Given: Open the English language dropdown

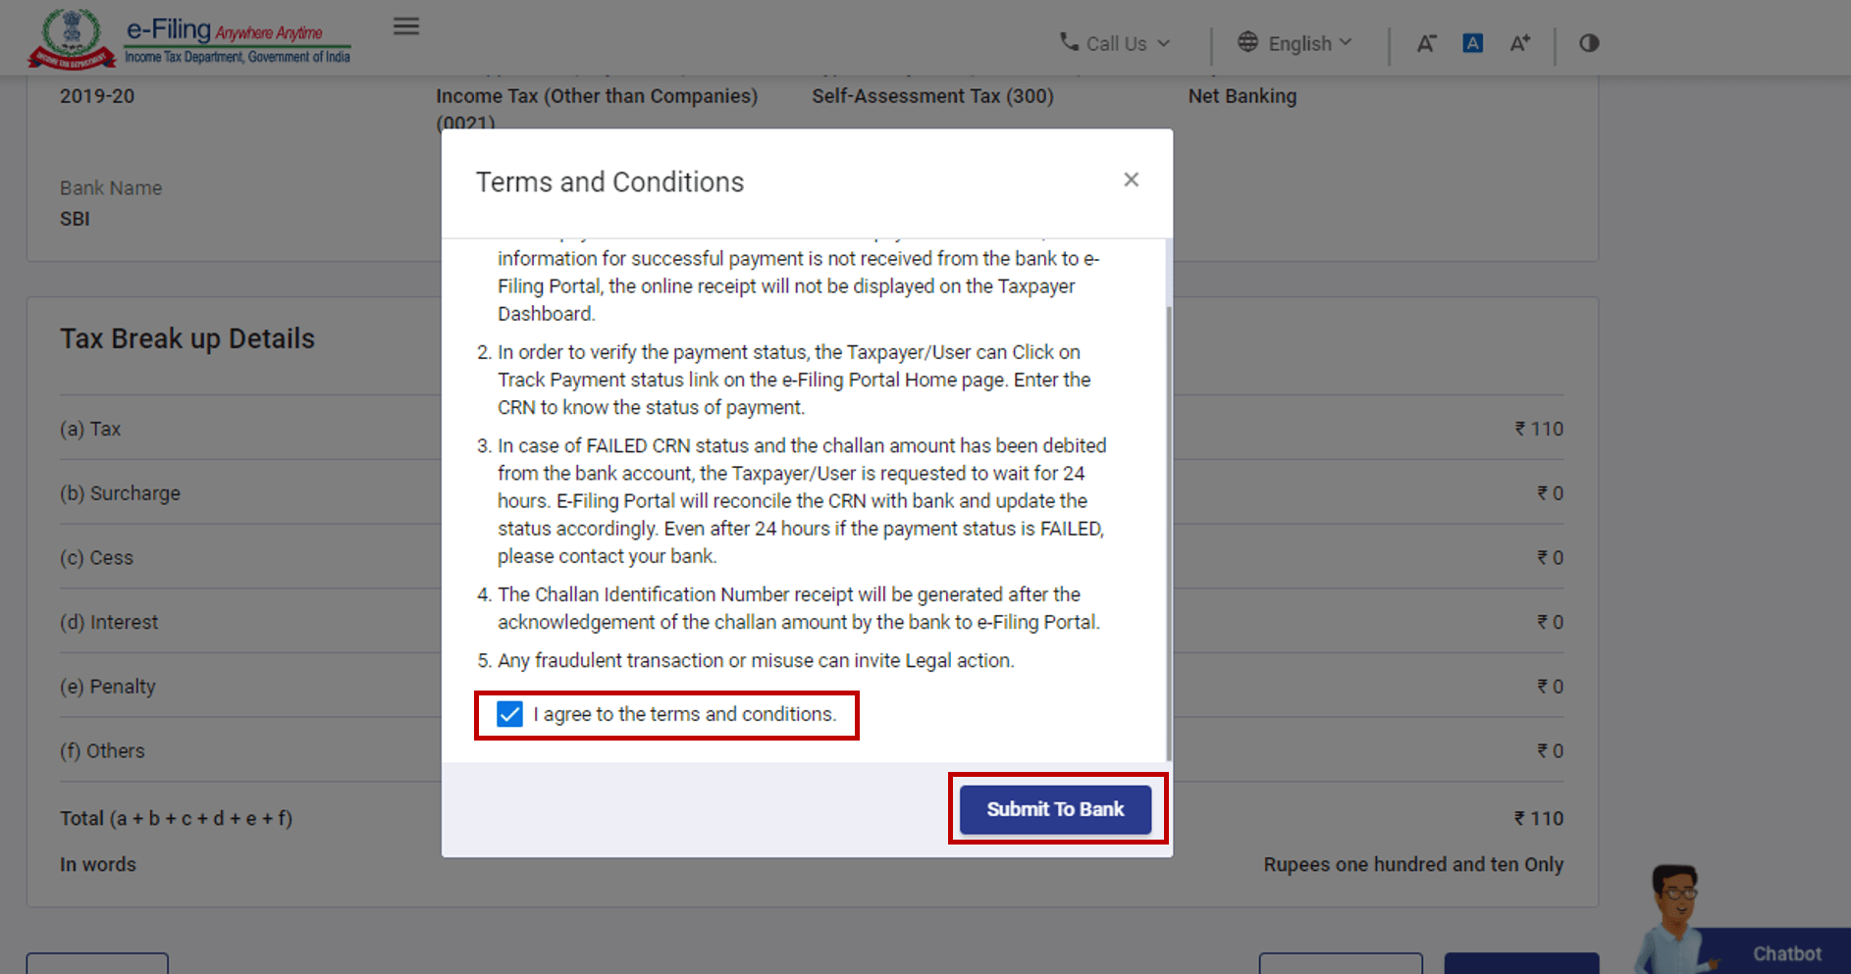Looking at the screenshot, I should 1344,42.
